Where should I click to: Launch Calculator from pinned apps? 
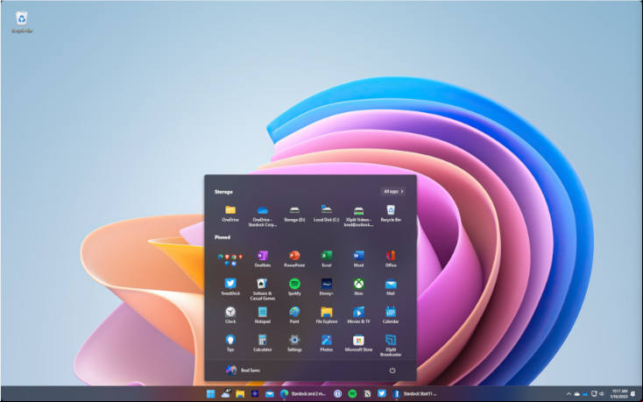[263, 343]
